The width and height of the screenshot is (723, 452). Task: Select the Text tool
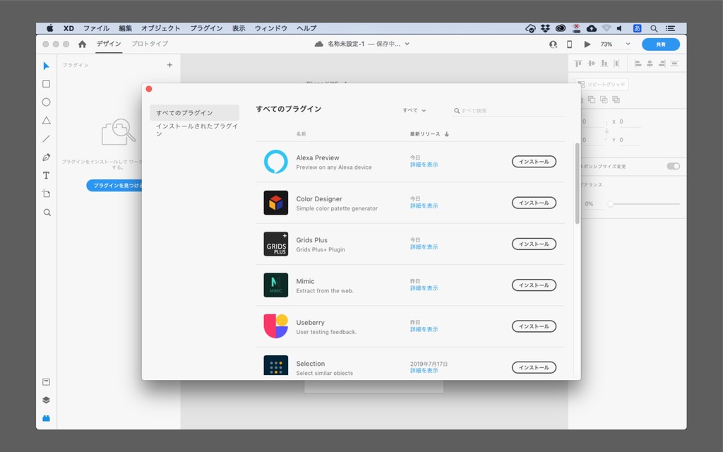(x=46, y=175)
